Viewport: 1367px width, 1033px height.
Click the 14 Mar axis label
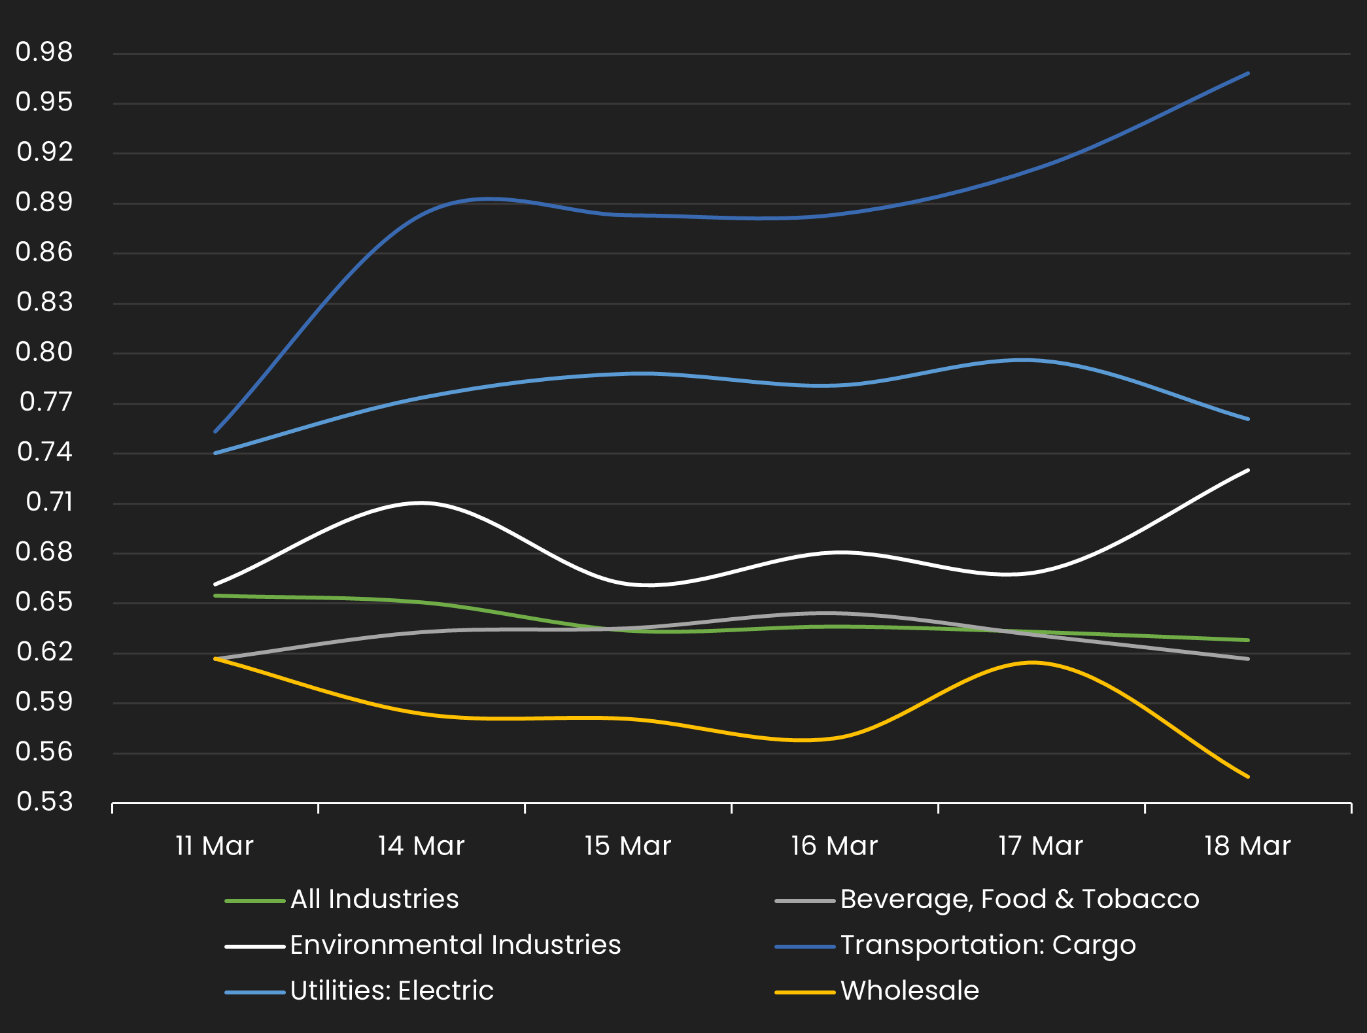point(421,846)
